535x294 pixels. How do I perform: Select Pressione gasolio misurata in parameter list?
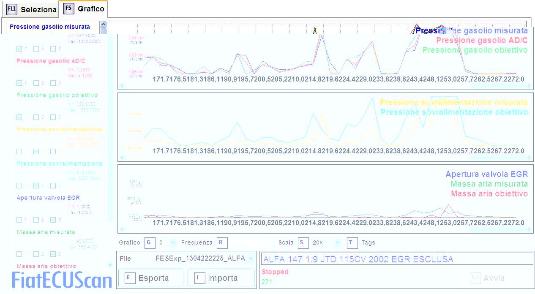click(50, 26)
